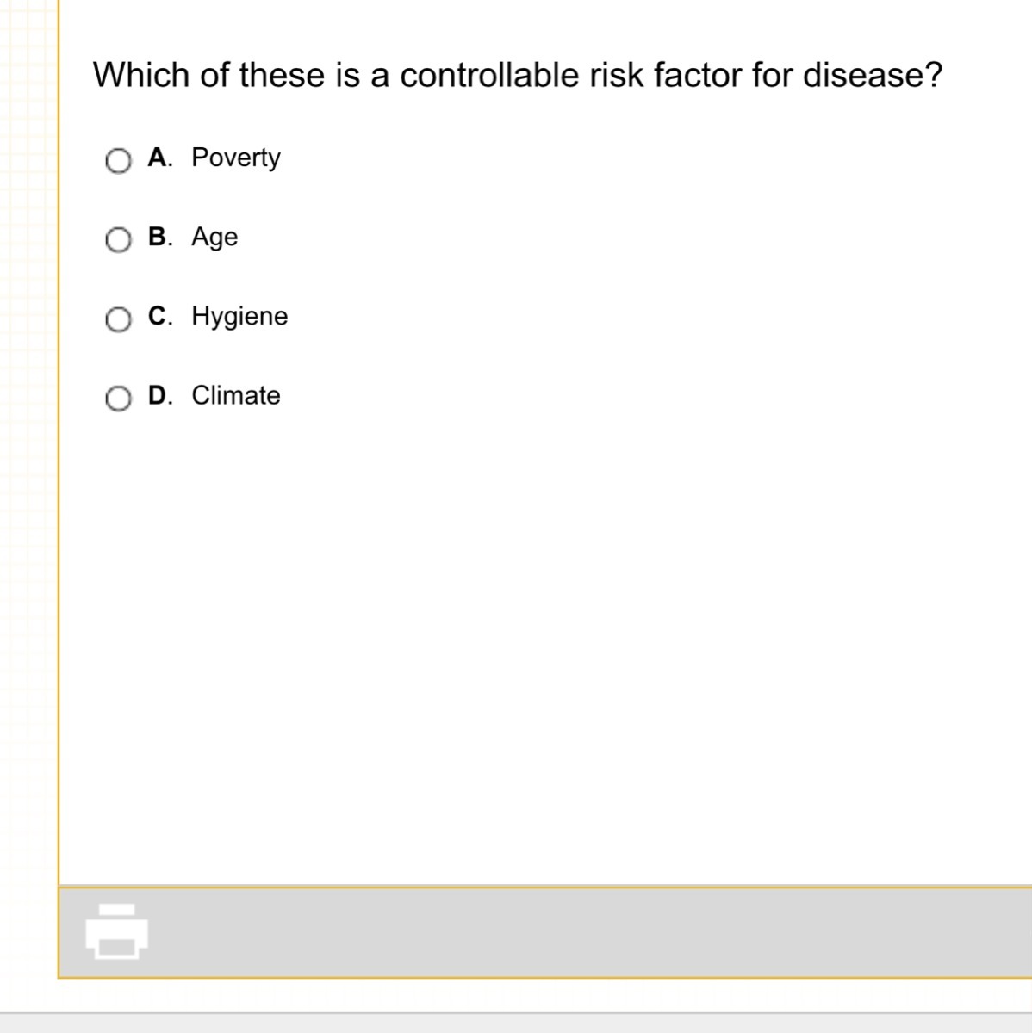The width and height of the screenshot is (1032, 1033).
Task: Click the Poverty answer text
Action: pos(235,158)
